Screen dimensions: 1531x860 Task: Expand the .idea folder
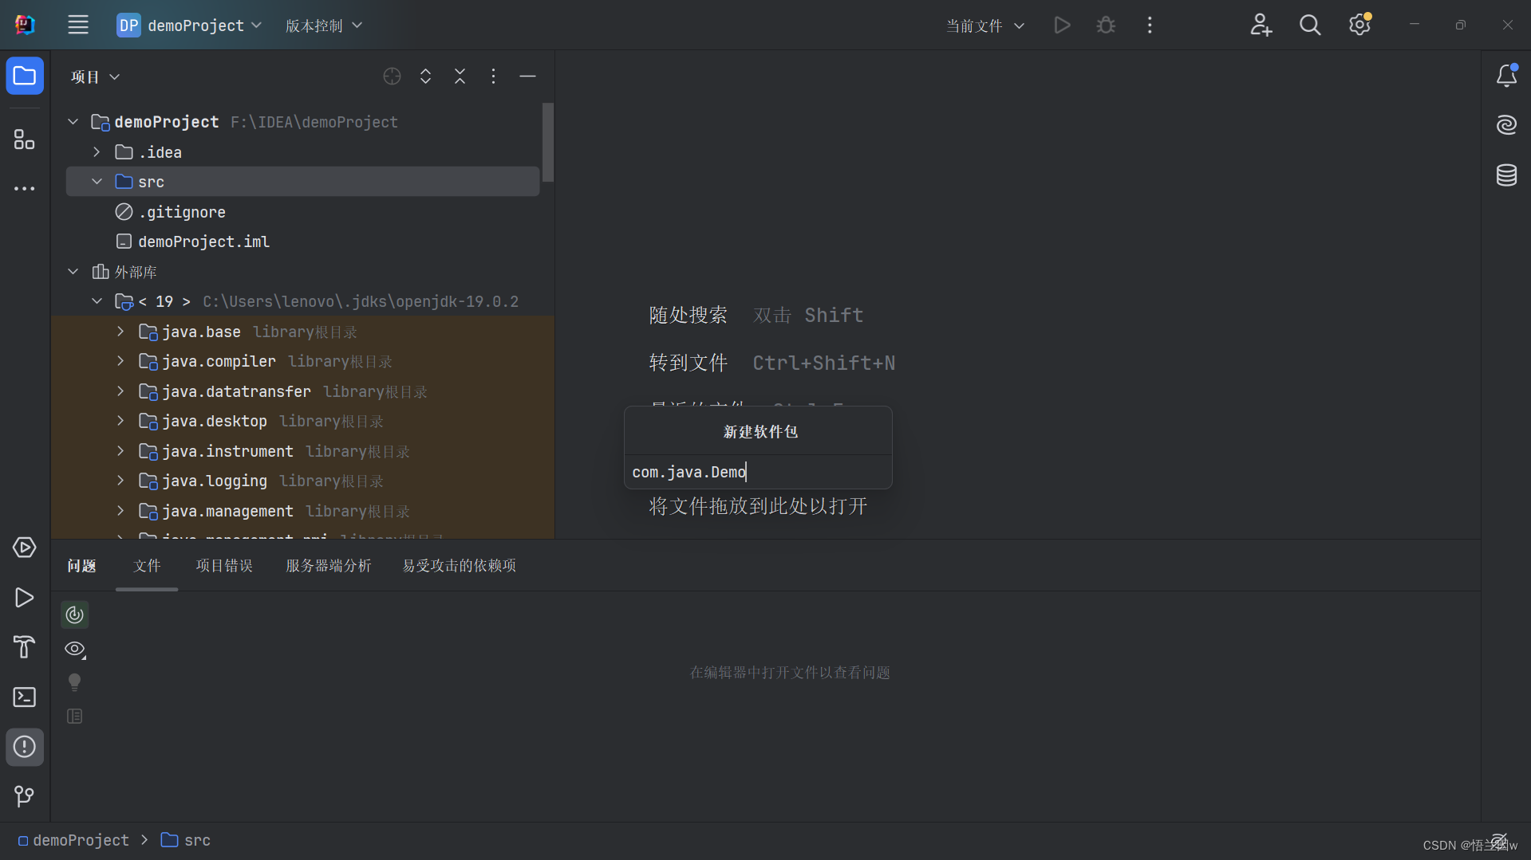click(97, 152)
